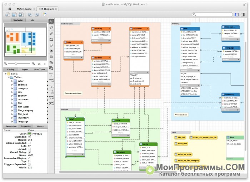Expand the customer table in catalog
Screen dimensions: 250x182
coord(12,99)
